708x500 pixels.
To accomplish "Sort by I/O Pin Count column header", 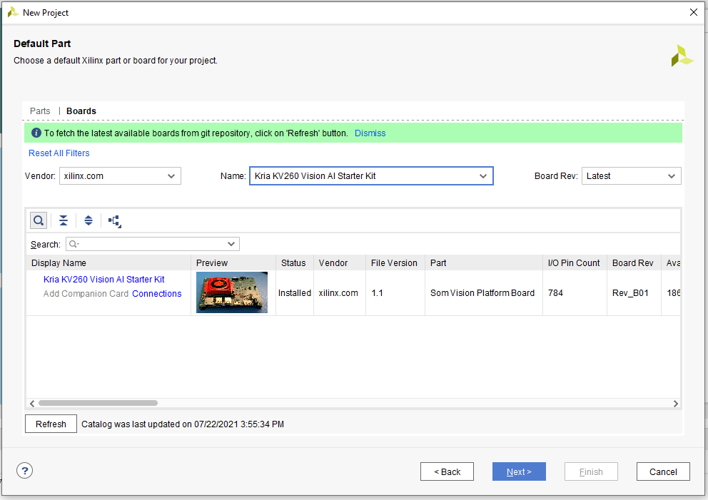I will pyautogui.click(x=575, y=262).
